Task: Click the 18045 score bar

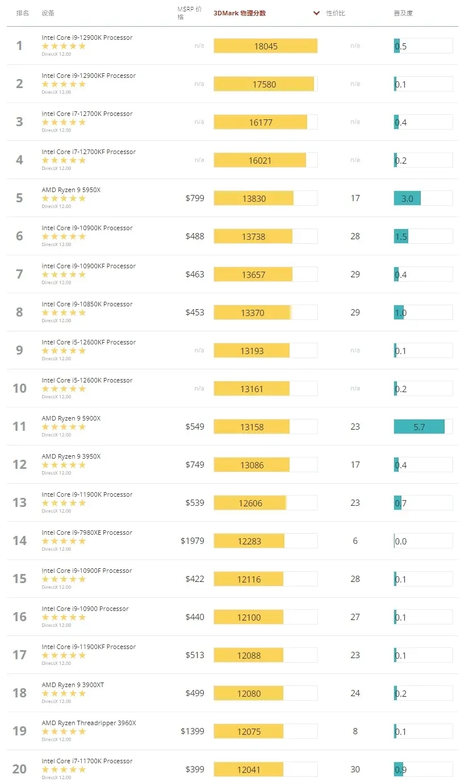Action: 265,46
